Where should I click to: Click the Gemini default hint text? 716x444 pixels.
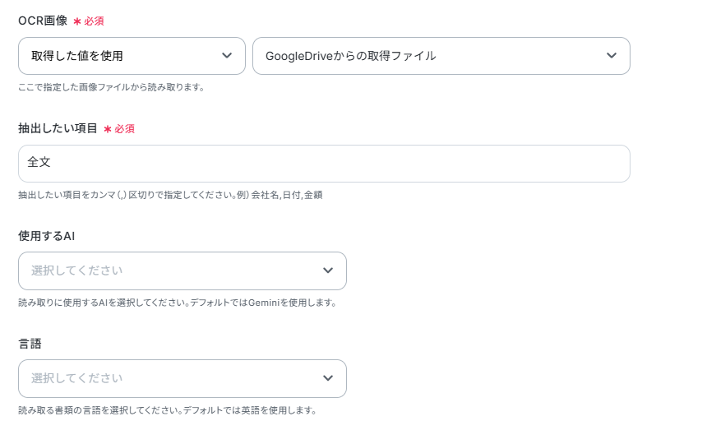177,303
